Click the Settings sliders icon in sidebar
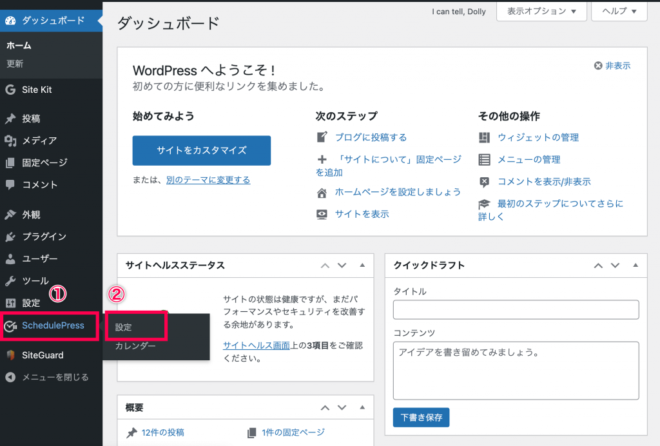The width and height of the screenshot is (660, 446). tap(10, 303)
